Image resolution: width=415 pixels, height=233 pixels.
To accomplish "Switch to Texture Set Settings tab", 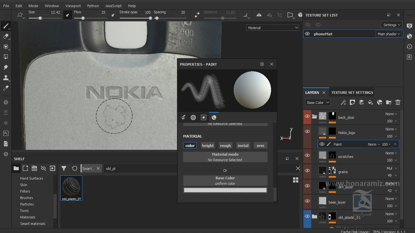I will [352, 93].
